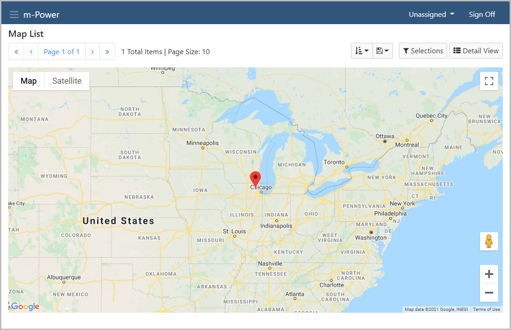Click the Albuquerque city label
Screen dimensions: 511x330
64,277
